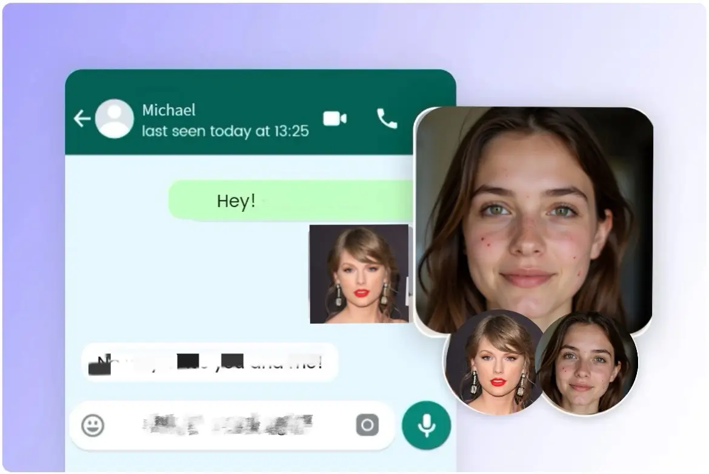Viewport: 709px width, 474px height.
Task: Check Michael's last seen status text
Action: 225,131
